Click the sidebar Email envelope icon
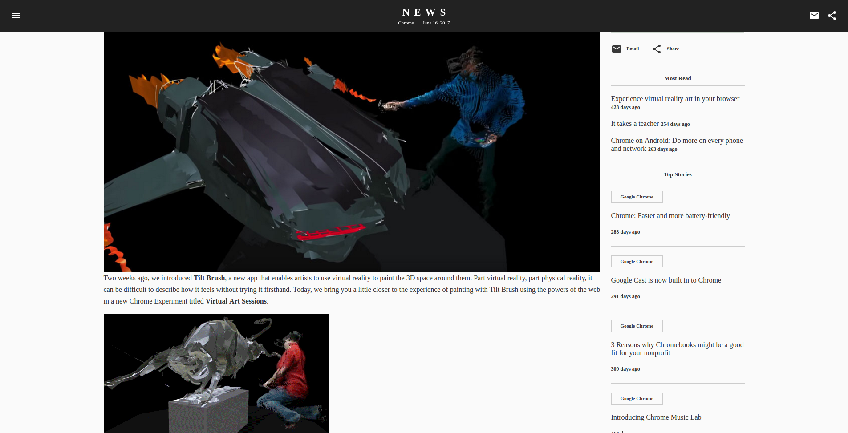Image resolution: width=848 pixels, height=433 pixels. point(617,49)
